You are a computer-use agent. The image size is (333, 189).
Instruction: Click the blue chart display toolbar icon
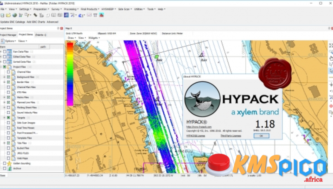tap(66, 15)
